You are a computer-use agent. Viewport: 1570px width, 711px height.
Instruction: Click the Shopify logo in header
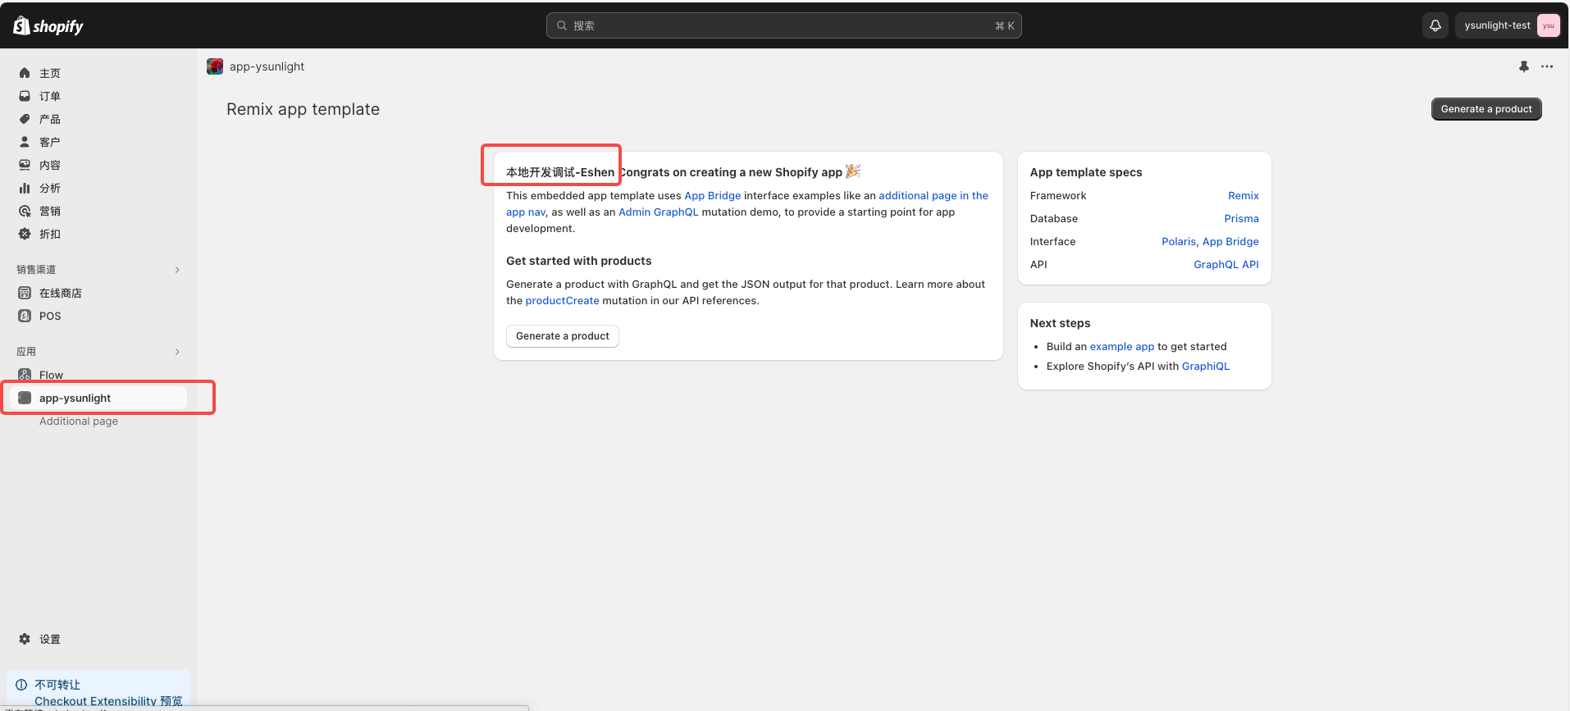coord(48,26)
